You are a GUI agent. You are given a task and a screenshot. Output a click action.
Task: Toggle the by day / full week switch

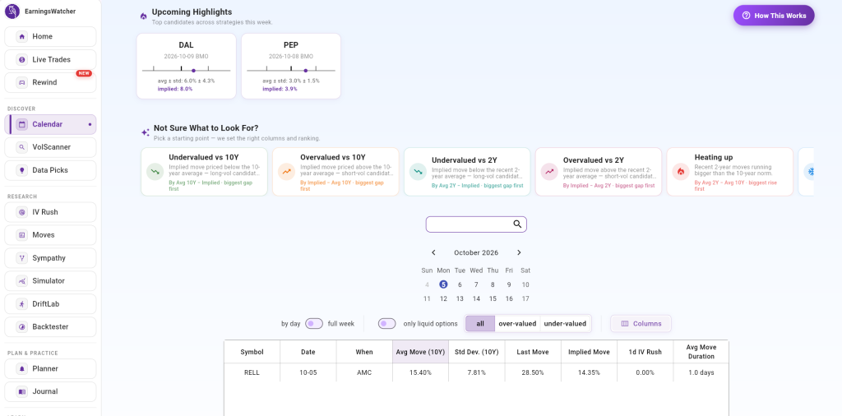coord(314,324)
